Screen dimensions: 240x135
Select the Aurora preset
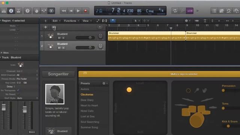[85, 89]
